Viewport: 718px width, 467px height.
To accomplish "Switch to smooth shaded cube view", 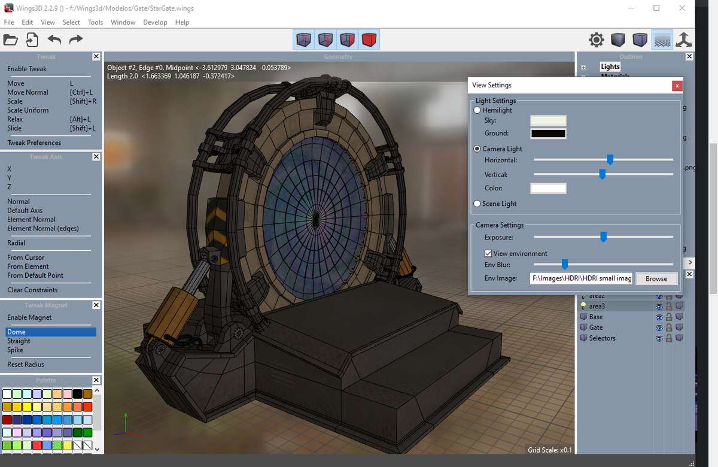I will click(x=618, y=40).
